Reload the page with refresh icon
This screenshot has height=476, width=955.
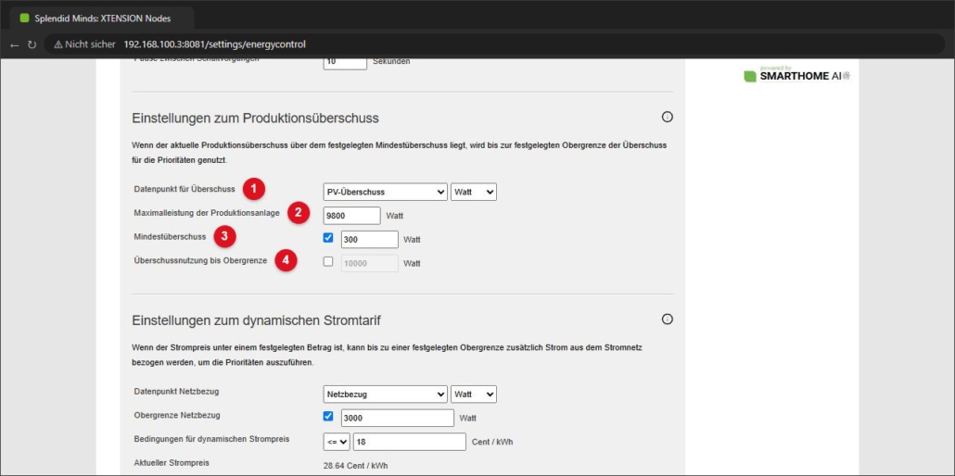pyautogui.click(x=32, y=44)
